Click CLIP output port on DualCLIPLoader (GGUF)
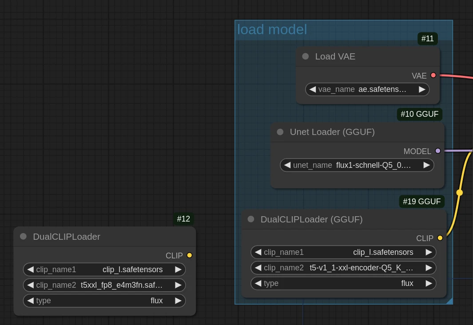 point(440,238)
